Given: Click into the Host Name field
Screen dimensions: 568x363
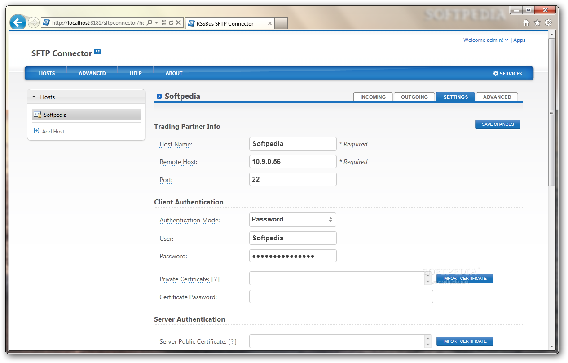Looking at the screenshot, I should point(293,144).
